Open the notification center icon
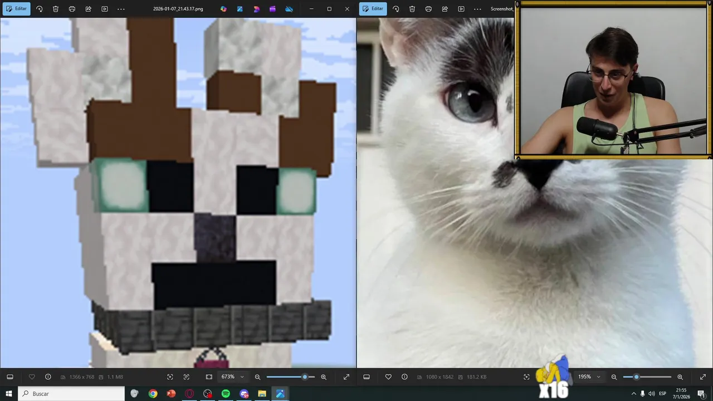 click(701, 394)
